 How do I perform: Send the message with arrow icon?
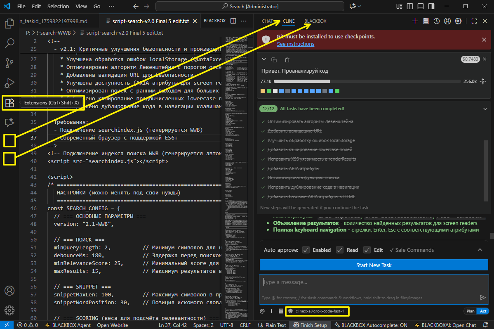click(482, 298)
